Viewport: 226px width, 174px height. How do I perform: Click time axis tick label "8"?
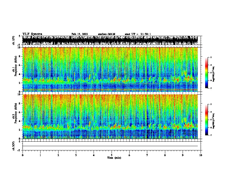pos(165,155)
